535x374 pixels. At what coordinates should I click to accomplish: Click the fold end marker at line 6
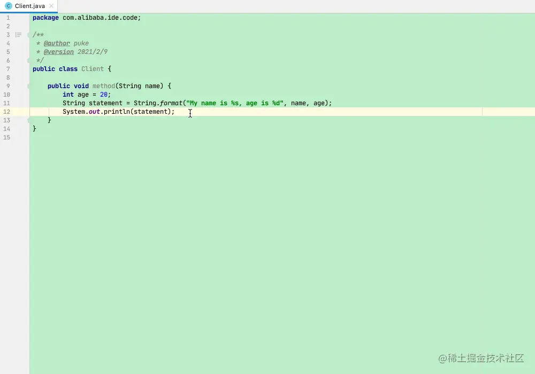click(29, 60)
